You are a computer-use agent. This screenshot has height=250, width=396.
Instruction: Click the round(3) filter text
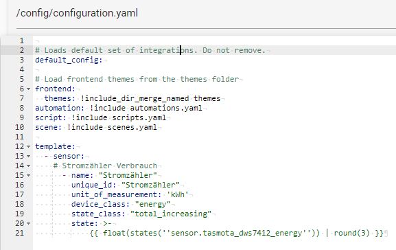click(x=351, y=233)
